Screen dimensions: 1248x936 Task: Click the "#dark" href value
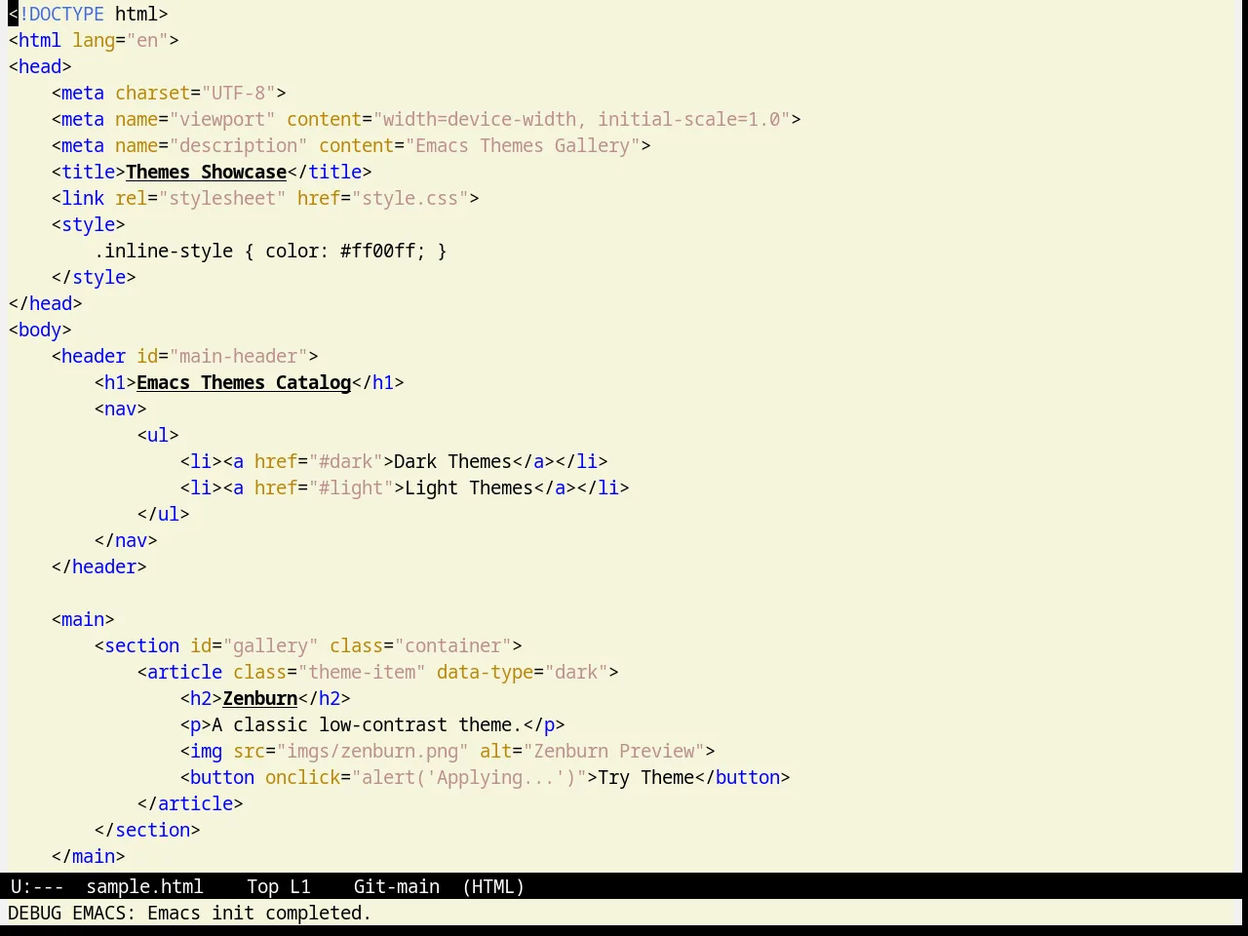click(345, 461)
